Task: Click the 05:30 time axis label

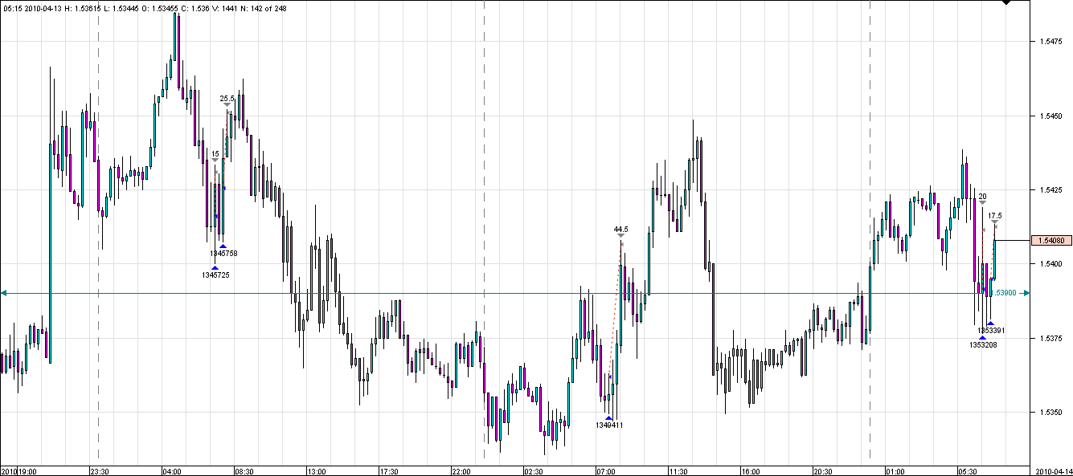Action: click(968, 471)
